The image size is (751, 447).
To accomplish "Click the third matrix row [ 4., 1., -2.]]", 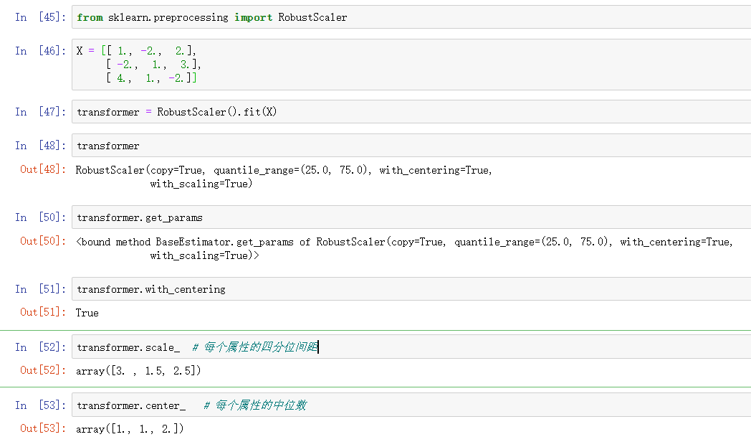I will tap(151, 77).
